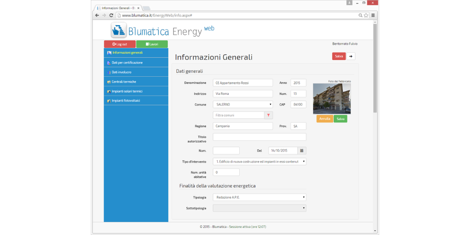This screenshot has height=235, width=470.
Task: Click the orange Annulla button under the photo
Action: click(x=325, y=119)
